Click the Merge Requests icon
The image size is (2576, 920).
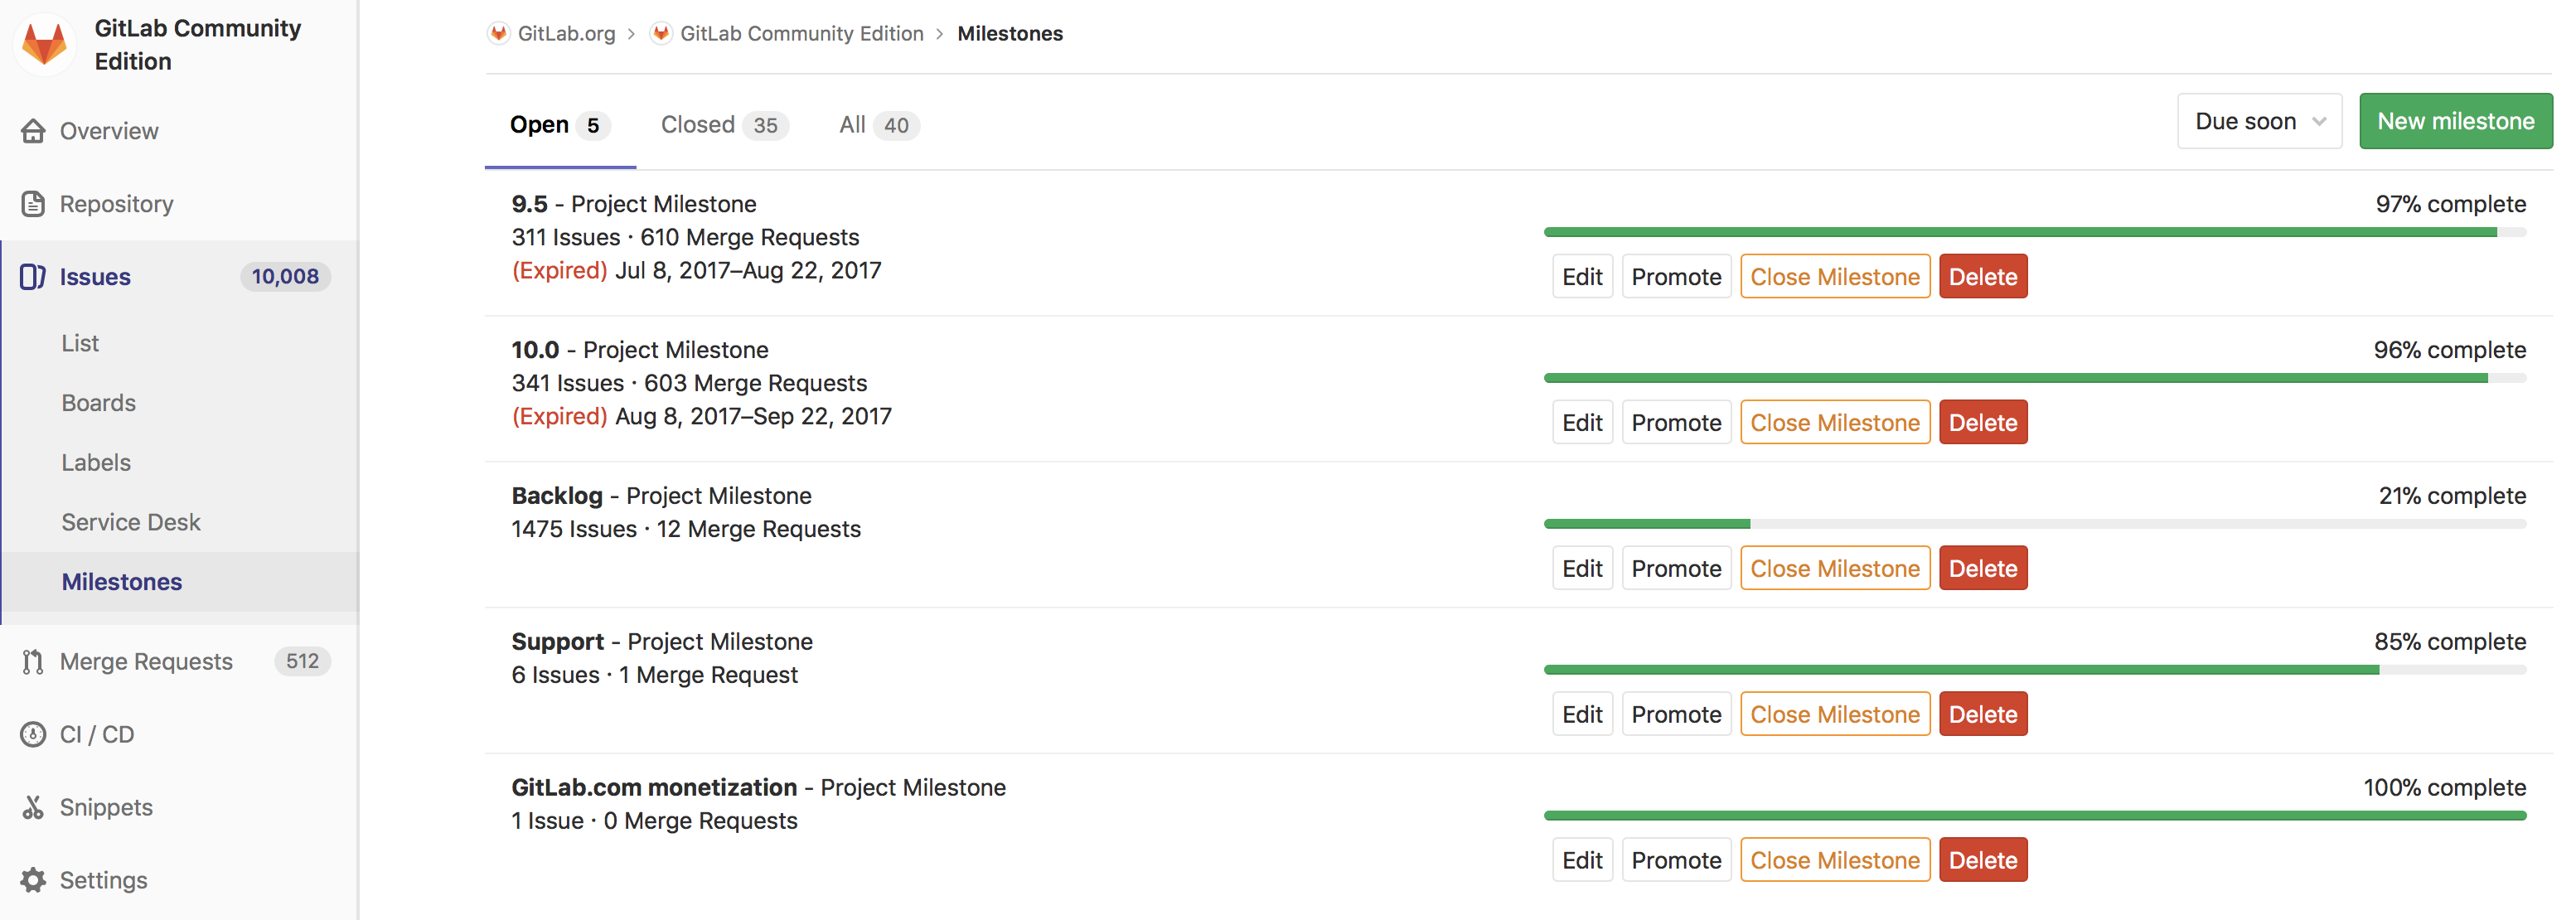(x=33, y=660)
